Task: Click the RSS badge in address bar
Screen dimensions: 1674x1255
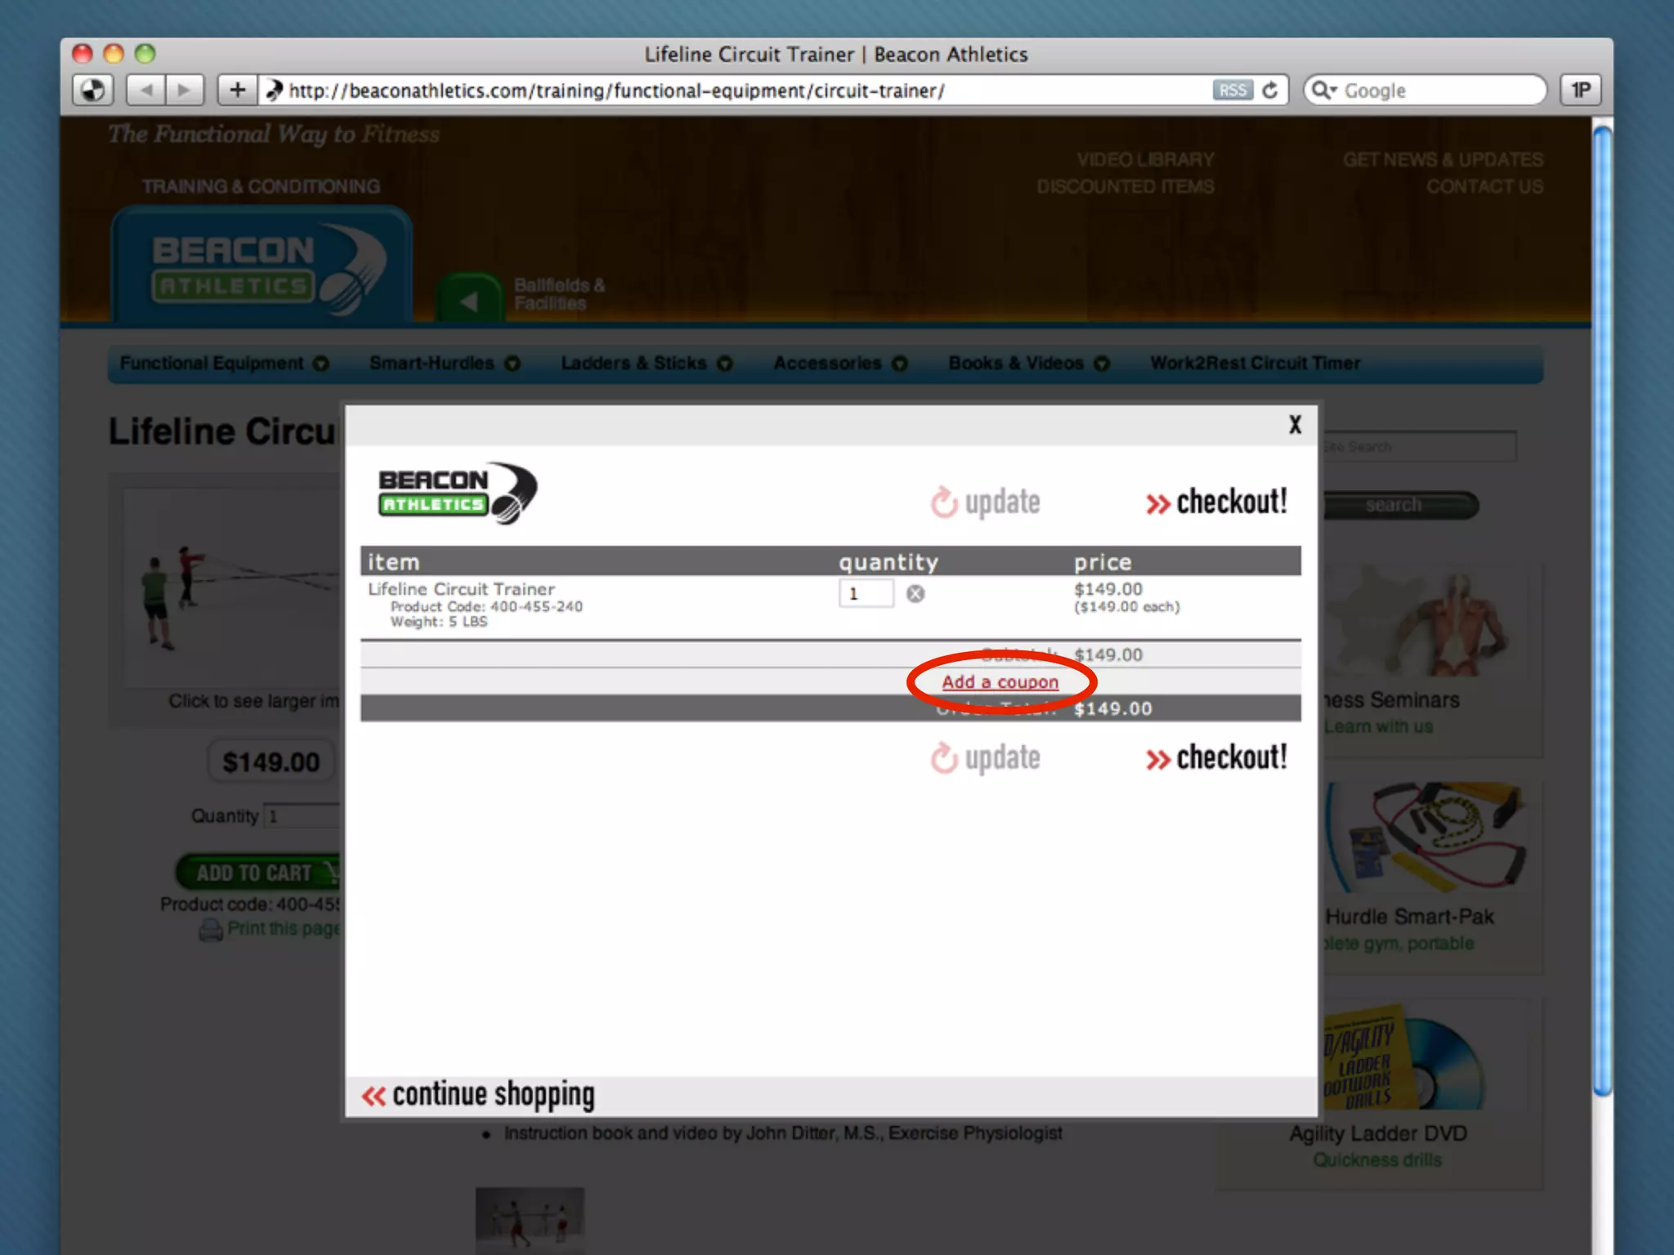Action: pyautogui.click(x=1232, y=90)
